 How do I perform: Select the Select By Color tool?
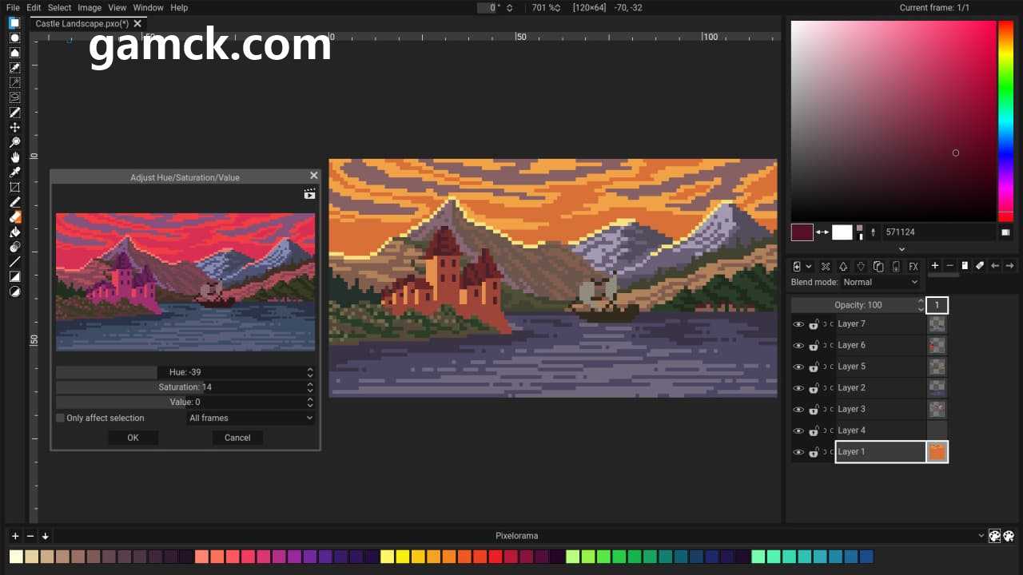click(14, 68)
